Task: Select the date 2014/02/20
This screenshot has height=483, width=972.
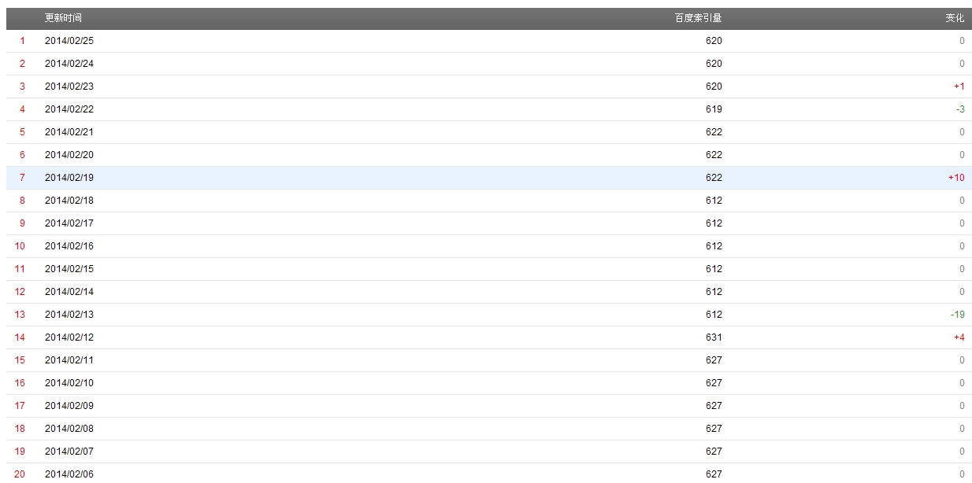Action: [69, 155]
